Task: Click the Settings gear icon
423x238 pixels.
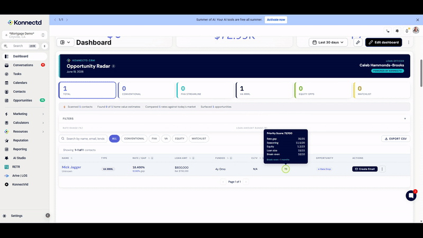Action: coord(5,216)
